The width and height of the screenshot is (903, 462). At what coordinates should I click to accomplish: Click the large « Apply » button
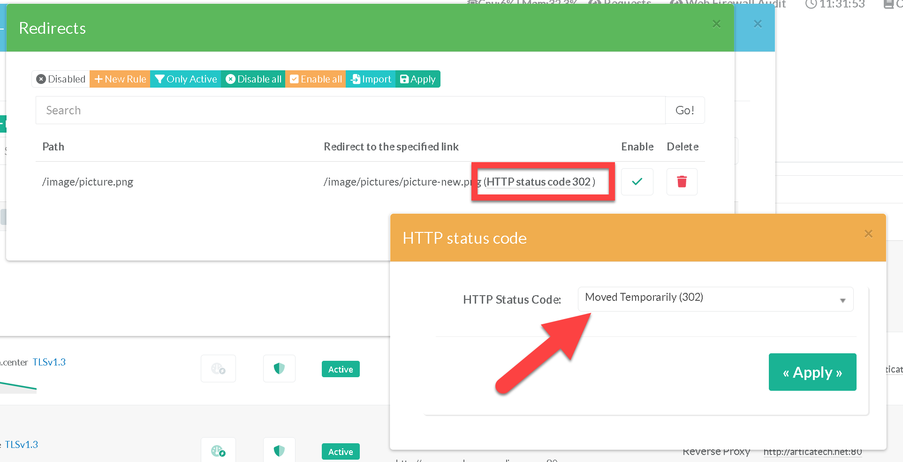[812, 372]
